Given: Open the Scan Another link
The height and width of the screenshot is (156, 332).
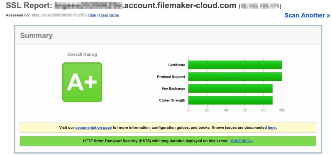Looking at the screenshot, I should click(307, 15).
